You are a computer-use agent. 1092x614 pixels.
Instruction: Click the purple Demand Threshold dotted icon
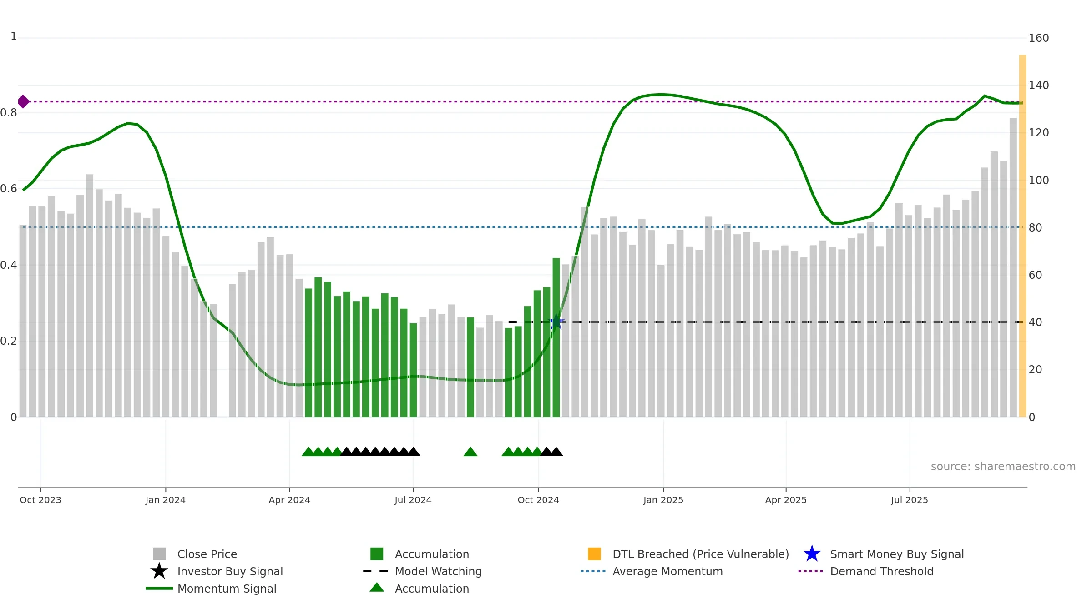coord(811,571)
